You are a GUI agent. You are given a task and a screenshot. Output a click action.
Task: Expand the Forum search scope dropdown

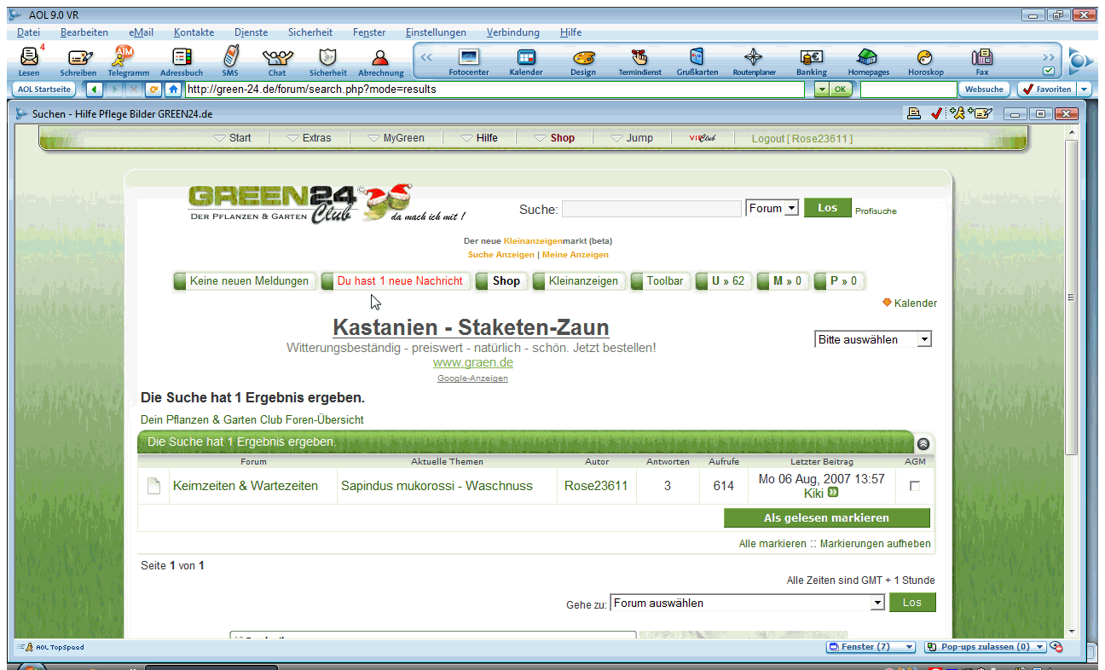pyautogui.click(x=790, y=208)
